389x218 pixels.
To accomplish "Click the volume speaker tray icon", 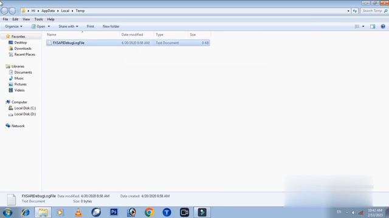I will [353, 213].
